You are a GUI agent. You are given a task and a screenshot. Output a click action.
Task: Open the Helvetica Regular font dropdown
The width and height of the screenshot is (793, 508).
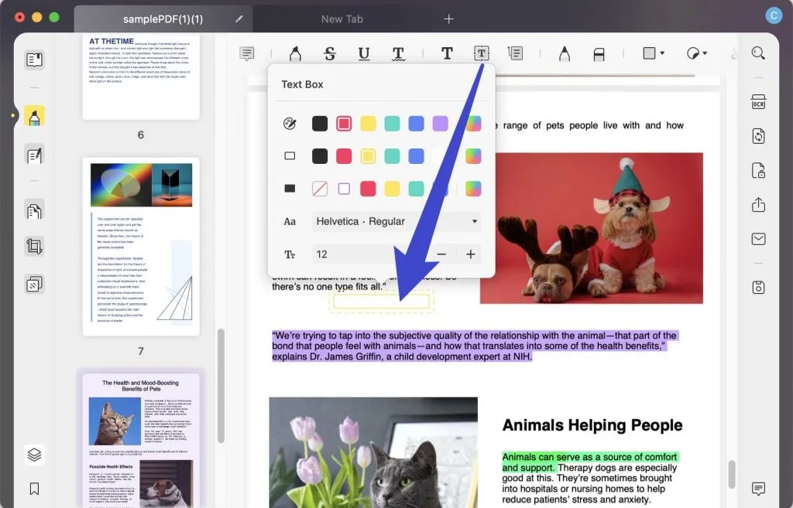point(396,221)
